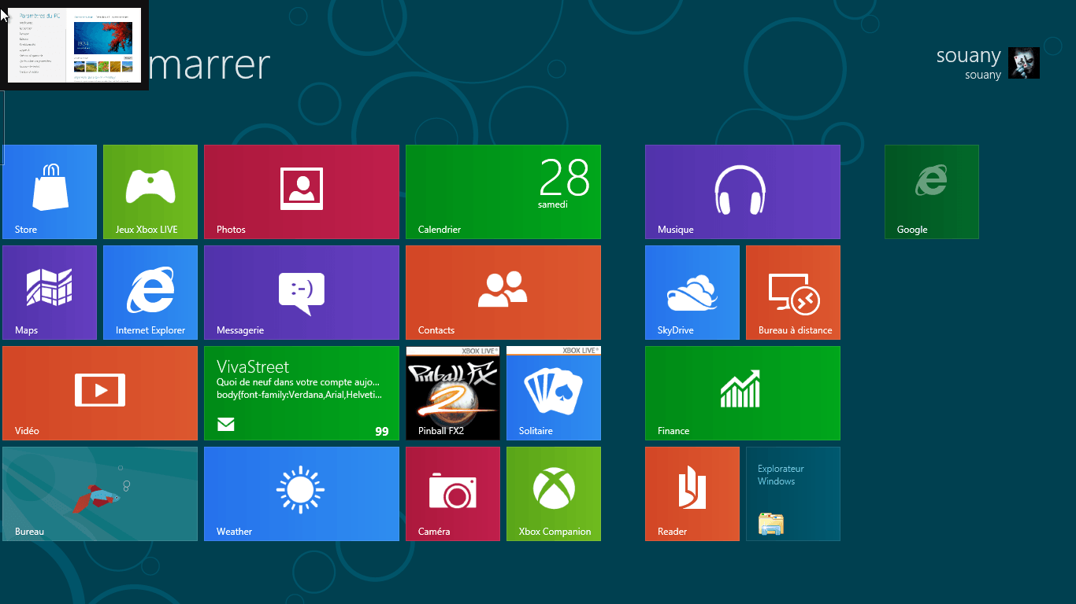The image size is (1076, 604).
Task: Open the Weather tile
Action: [302, 494]
